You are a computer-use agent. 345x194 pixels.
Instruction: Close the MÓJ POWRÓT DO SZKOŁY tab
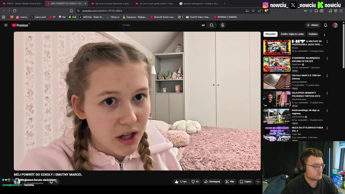[x=85, y=4]
